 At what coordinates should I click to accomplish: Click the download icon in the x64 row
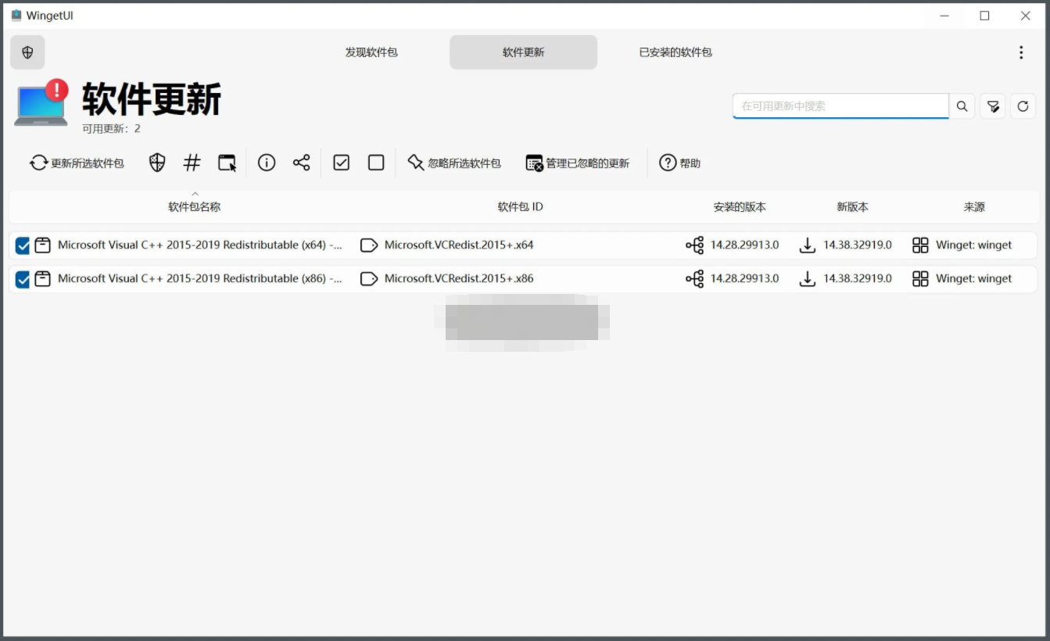[x=808, y=245]
